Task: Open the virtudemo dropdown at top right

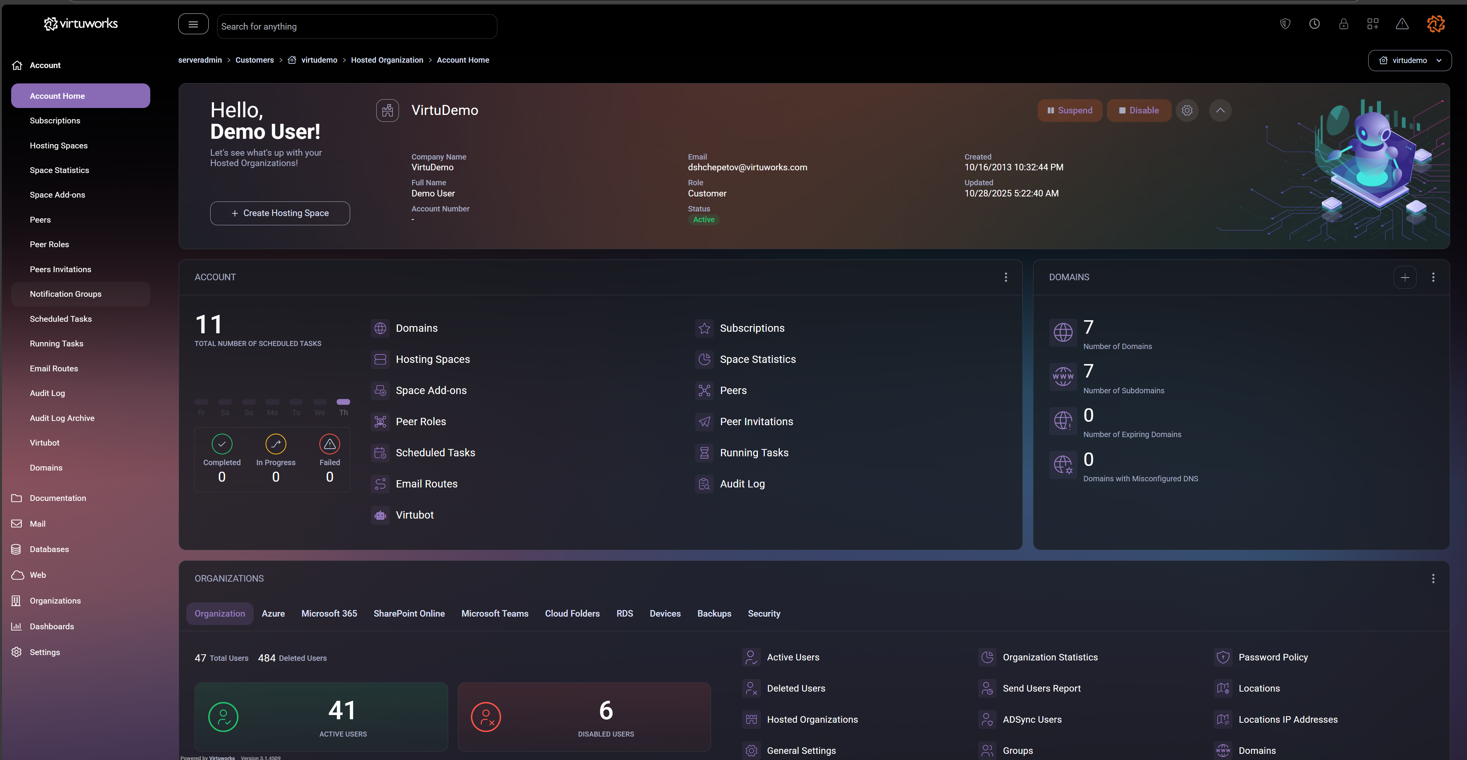Action: [x=1409, y=60]
